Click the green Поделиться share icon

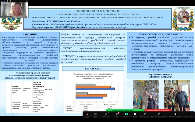coord(126,114)
